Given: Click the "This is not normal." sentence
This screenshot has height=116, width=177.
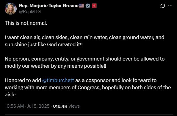Looking at the screenshot, I should point(26,23).
